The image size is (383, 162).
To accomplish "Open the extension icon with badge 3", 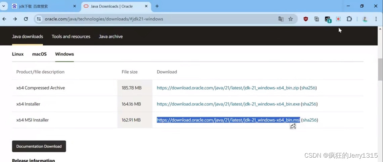I will click(328, 19).
